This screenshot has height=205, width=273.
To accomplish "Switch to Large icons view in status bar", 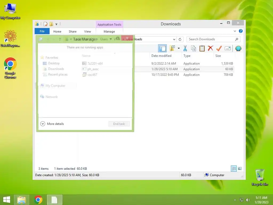I will point(240,168).
